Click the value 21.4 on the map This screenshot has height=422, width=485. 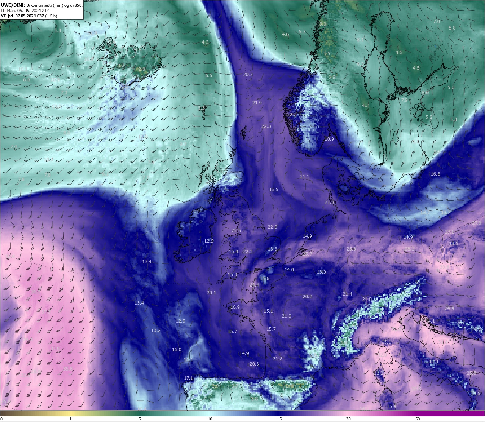point(347,294)
